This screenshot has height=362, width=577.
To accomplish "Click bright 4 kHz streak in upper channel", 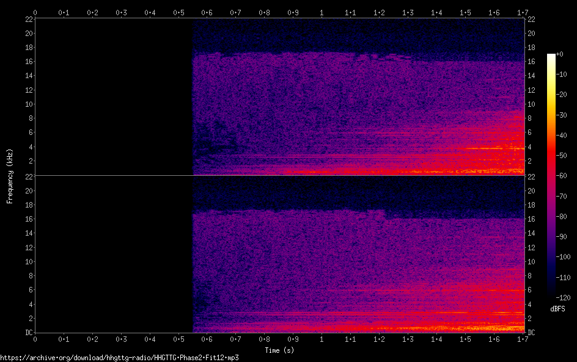I will tap(489, 148).
